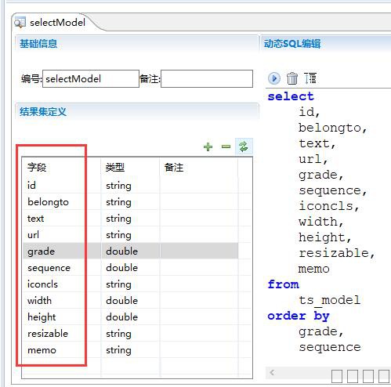Click into the 编号 input field
The width and height of the screenshot is (391, 387).
pyautogui.click(x=91, y=78)
